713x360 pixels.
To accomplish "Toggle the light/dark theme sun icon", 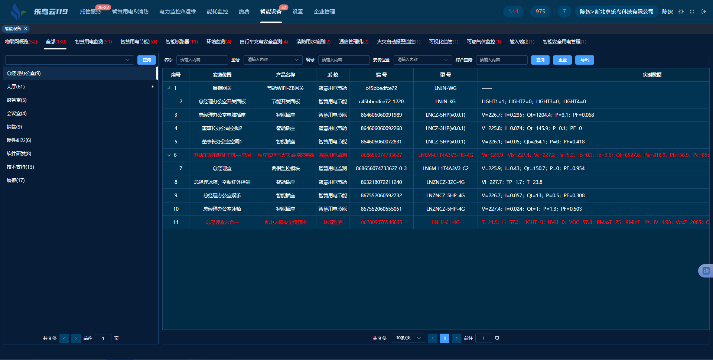I will [681, 12].
